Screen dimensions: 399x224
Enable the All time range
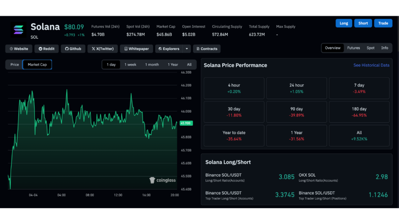[189, 64]
